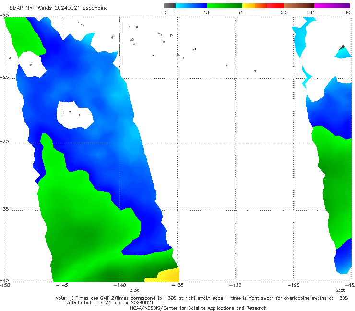Click the title 'SMAP NRT Winds 20240921 ascending'

pyautogui.click(x=59, y=8)
